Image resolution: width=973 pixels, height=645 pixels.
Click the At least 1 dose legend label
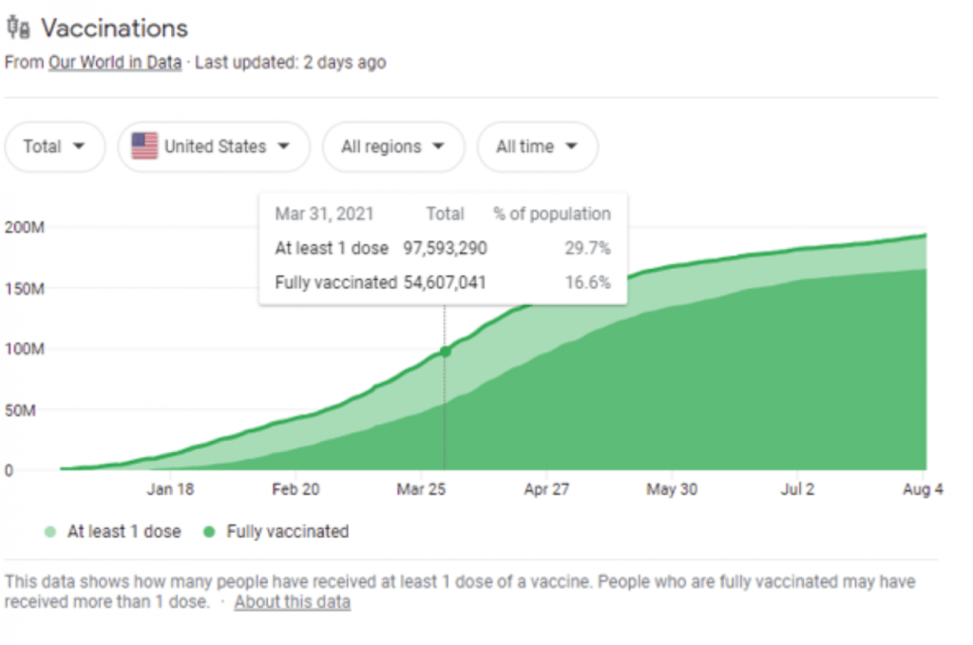tap(124, 532)
